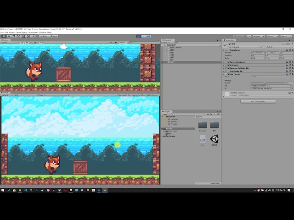294x220 pixels.
Task: Toggle the Local handle rotation button
Action: click(x=54, y=36)
